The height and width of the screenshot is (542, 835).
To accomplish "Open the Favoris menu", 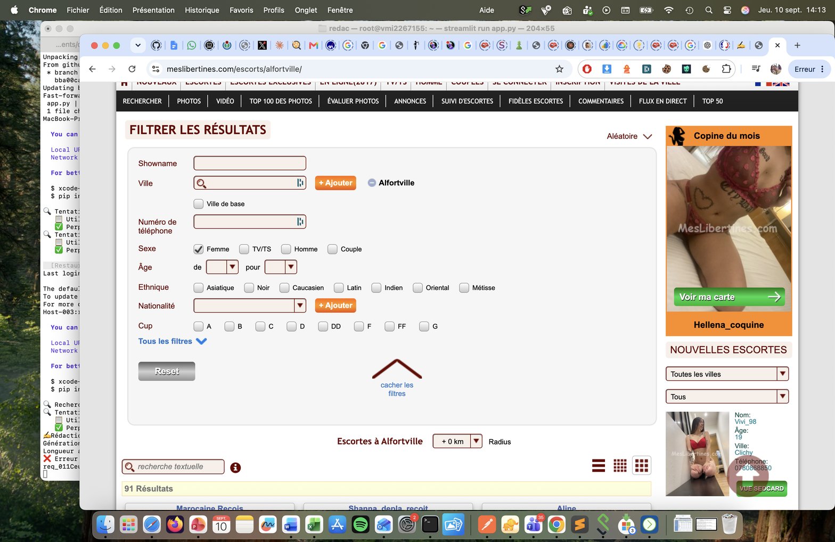I will (241, 10).
